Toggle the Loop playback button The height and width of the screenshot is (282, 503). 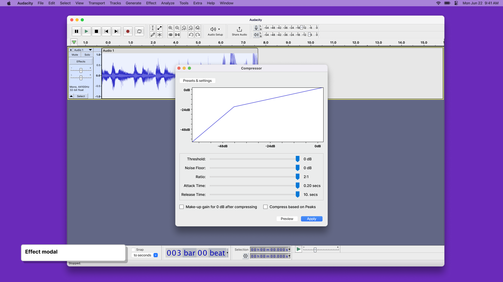(139, 31)
